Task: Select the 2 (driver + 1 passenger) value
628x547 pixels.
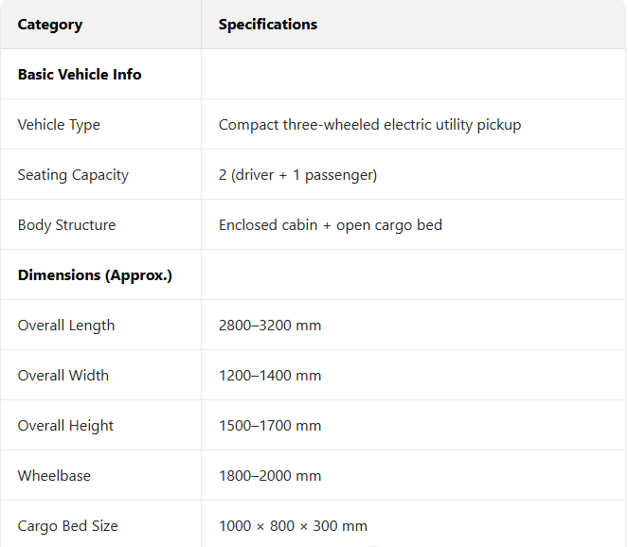Action: point(297,175)
